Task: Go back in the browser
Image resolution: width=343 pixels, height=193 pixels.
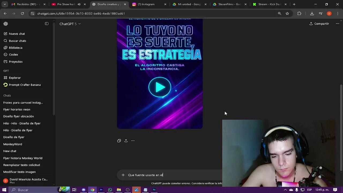Action: click(x=5, y=13)
